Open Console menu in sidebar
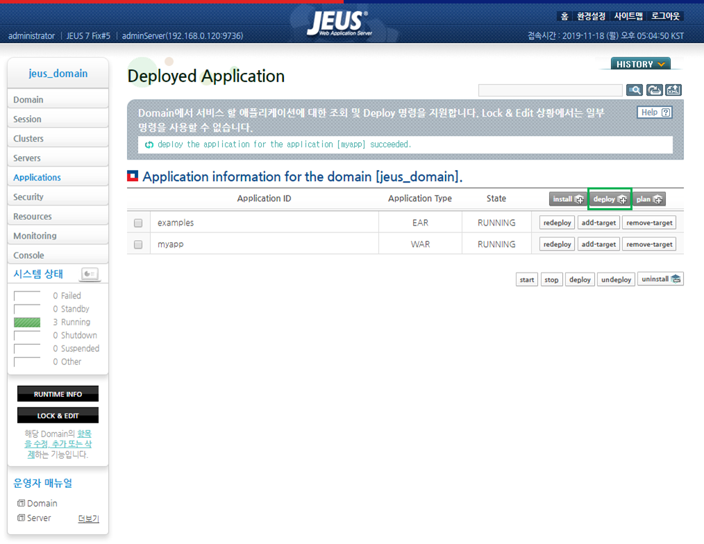 (x=58, y=255)
